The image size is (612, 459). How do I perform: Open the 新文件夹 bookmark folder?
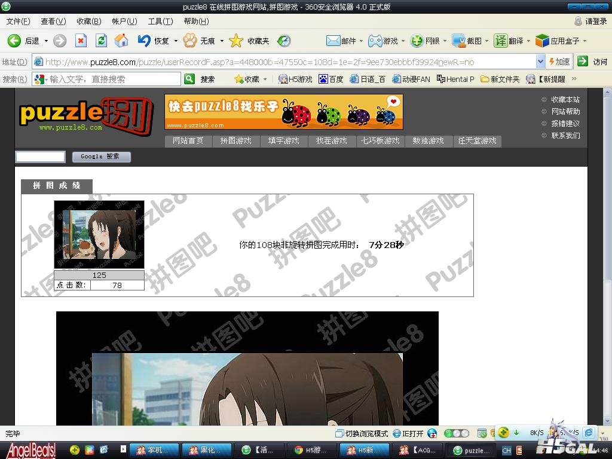[x=500, y=79]
